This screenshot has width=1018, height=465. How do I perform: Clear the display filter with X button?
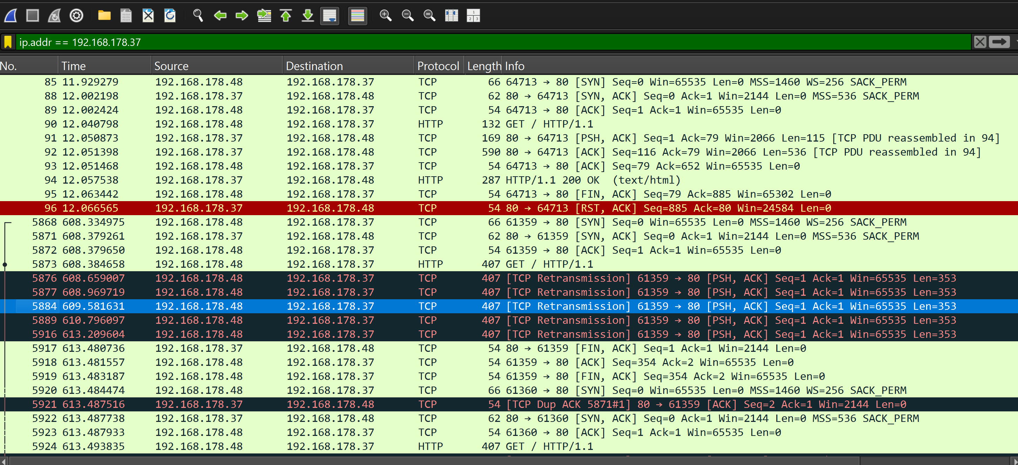pos(980,42)
